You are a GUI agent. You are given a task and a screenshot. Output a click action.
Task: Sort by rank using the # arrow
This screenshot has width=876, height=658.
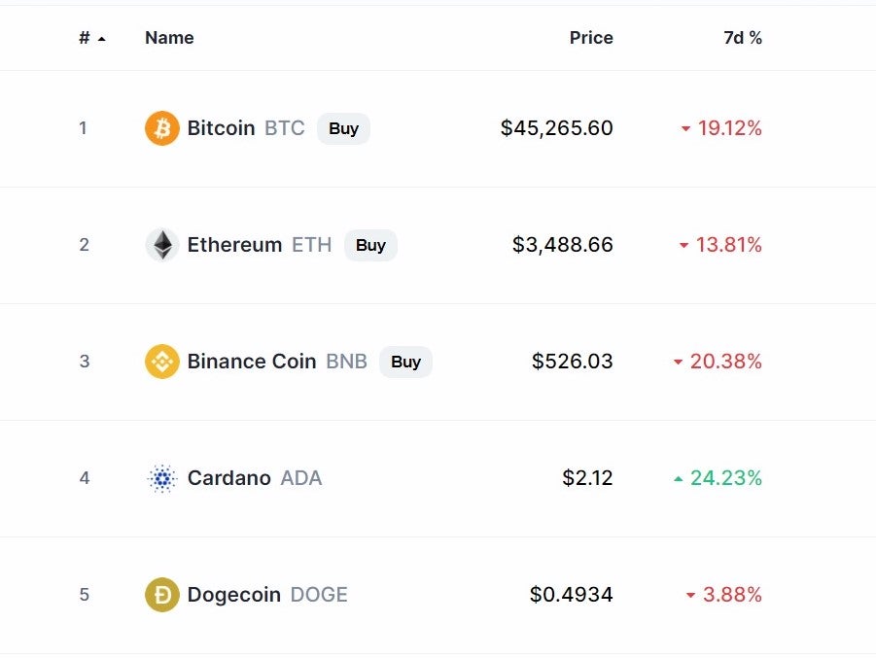pyautogui.click(x=101, y=38)
